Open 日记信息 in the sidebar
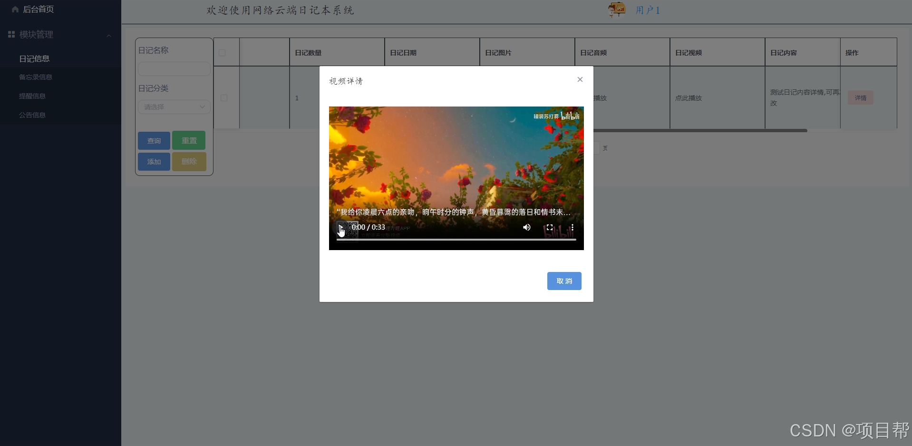Viewport: 912px width, 446px height. point(34,58)
